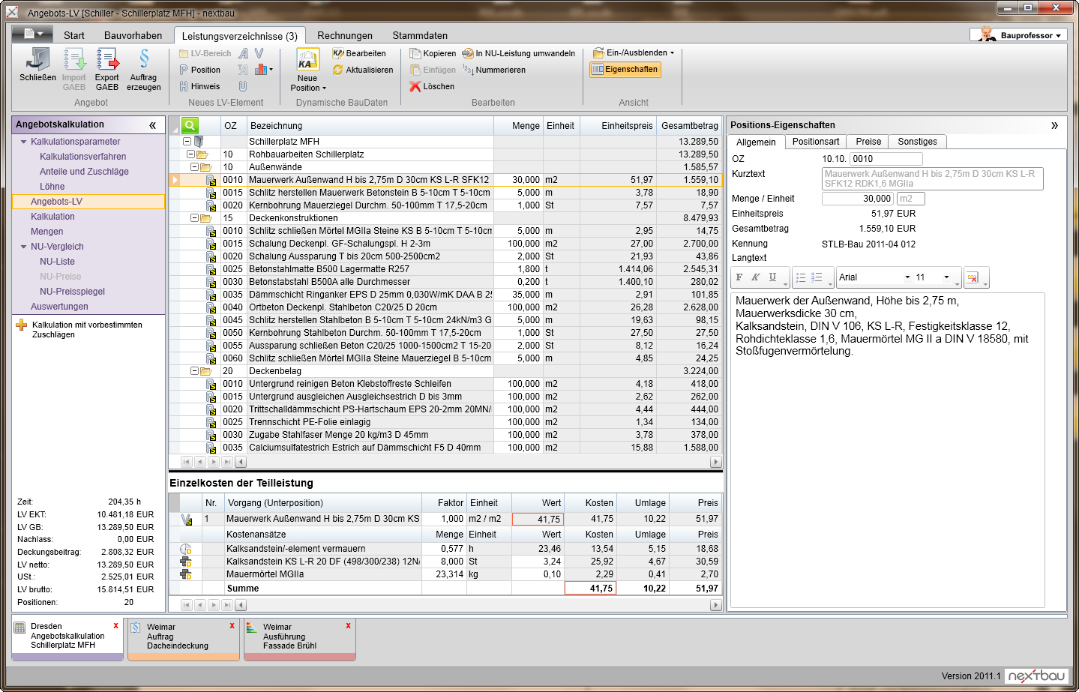Switch to the Stammdaten ribbon tab

[420, 35]
